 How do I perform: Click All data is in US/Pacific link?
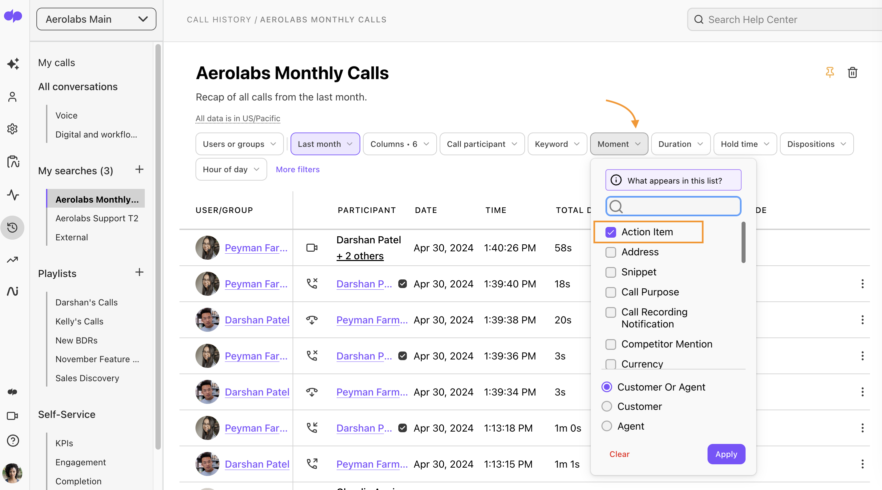238,118
